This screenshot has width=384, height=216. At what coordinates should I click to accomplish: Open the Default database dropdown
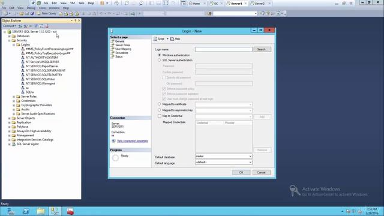pos(250,156)
